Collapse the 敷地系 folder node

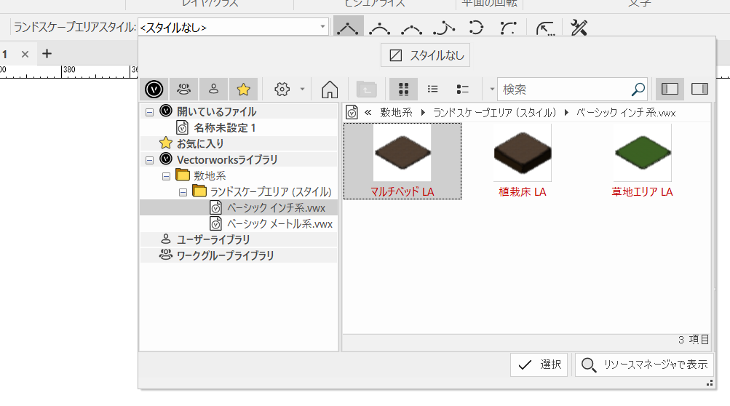tap(166, 175)
